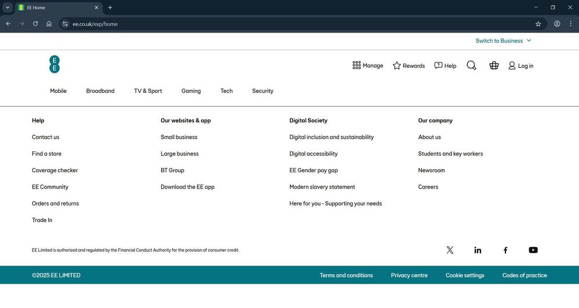The image size is (579, 308).
Task: Open Privacy centre link
Action: (x=409, y=276)
